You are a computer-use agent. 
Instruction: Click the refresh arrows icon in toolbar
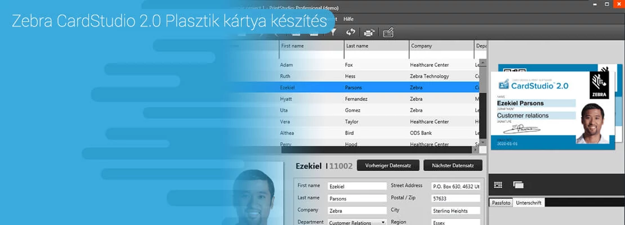[350, 32]
